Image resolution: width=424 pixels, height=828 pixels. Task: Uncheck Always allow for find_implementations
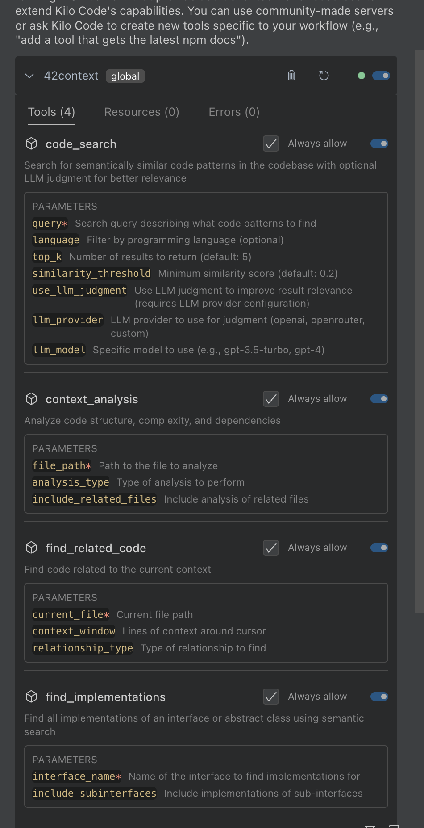(x=271, y=697)
